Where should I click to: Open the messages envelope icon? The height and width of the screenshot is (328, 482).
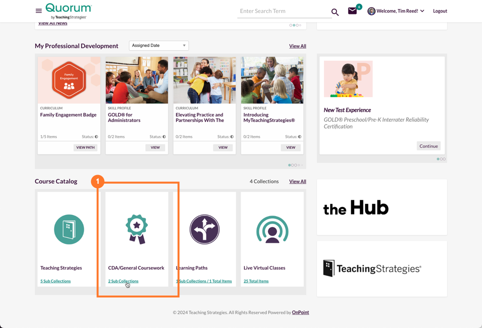coord(351,11)
